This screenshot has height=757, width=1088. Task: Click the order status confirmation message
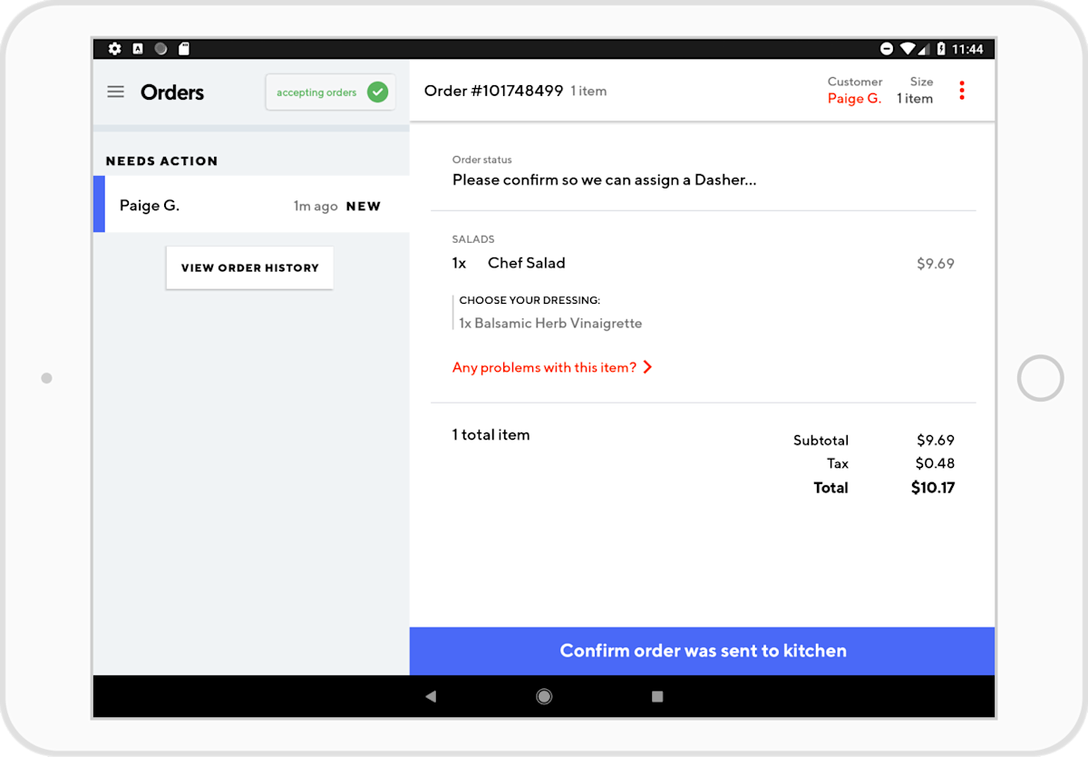(604, 180)
